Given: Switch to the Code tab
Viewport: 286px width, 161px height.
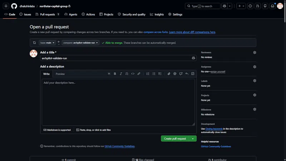Looking at the screenshot, I should tap(10, 14).
